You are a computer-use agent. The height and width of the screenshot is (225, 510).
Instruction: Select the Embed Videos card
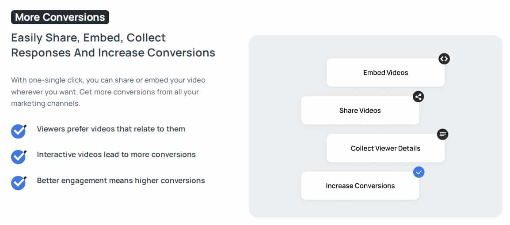pyautogui.click(x=385, y=72)
